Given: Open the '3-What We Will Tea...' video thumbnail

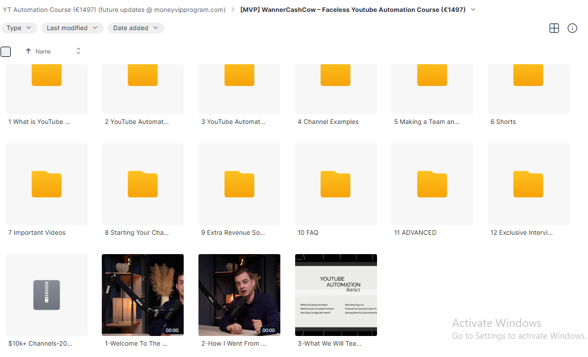Looking at the screenshot, I should 336,294.
